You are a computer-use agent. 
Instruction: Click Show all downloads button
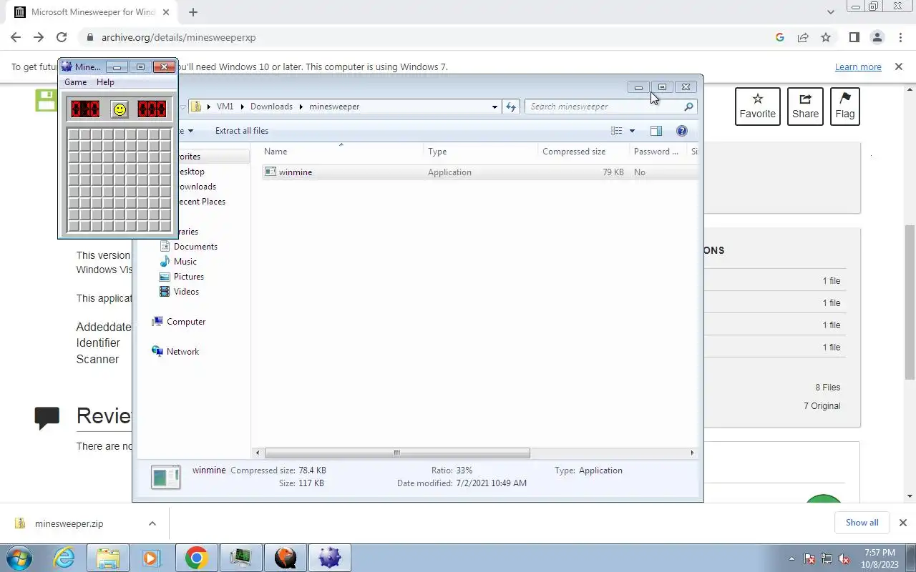pyautogui.click(x=862, y=523)
